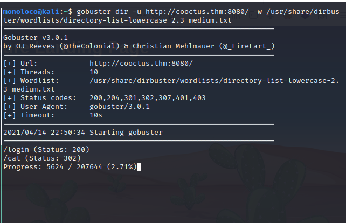Image resolution: width=346 pixels, height=223 pixels.
Task: Click the word gobuster in the typed command
Action: pos(94,11)
